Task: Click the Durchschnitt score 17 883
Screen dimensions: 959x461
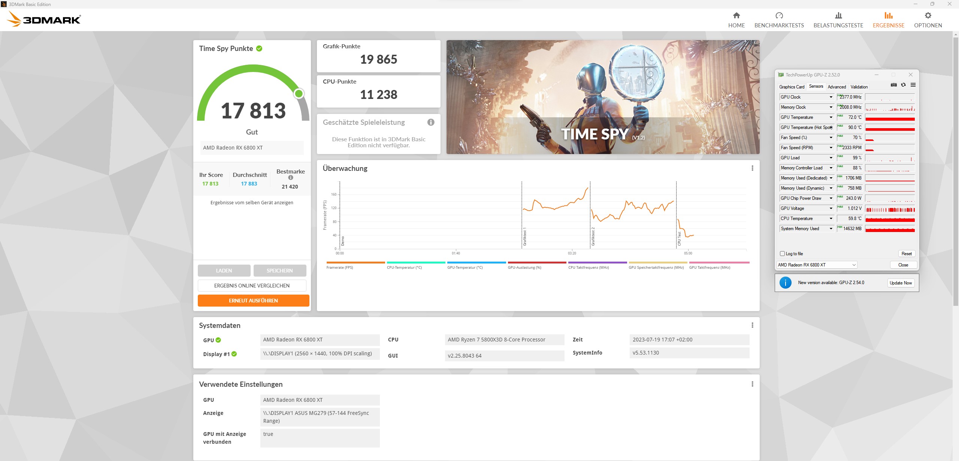Action: point(249,184)
